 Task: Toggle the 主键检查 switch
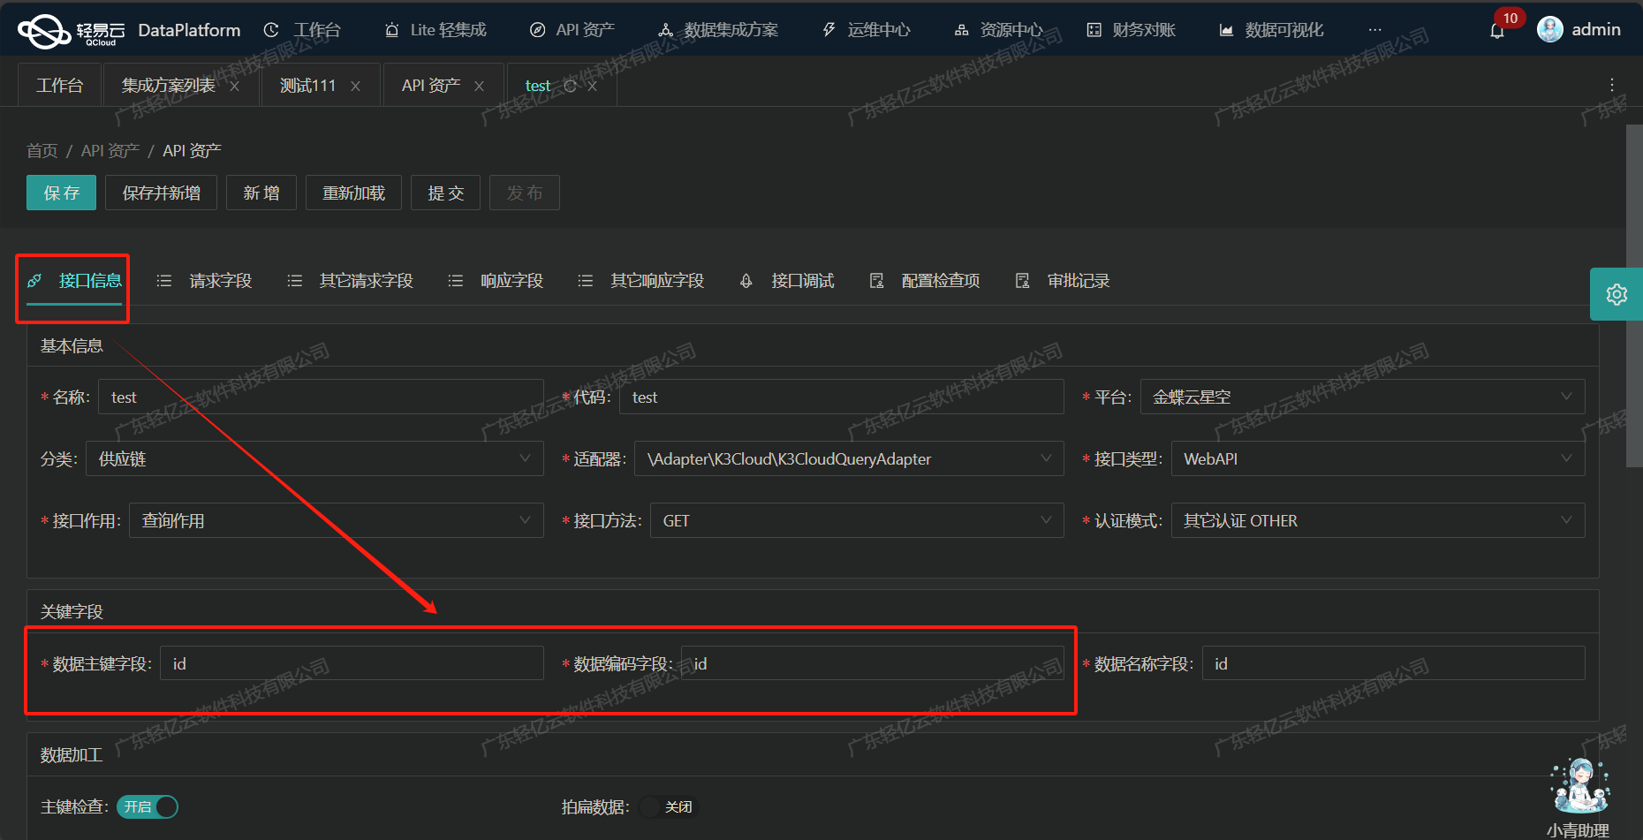pos(148,806)
